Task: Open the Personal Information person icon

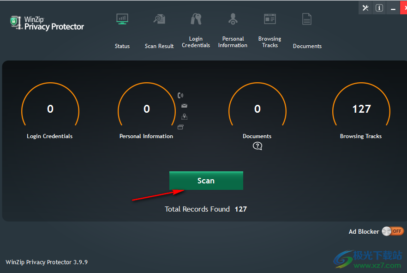Action: coord(233,19)
